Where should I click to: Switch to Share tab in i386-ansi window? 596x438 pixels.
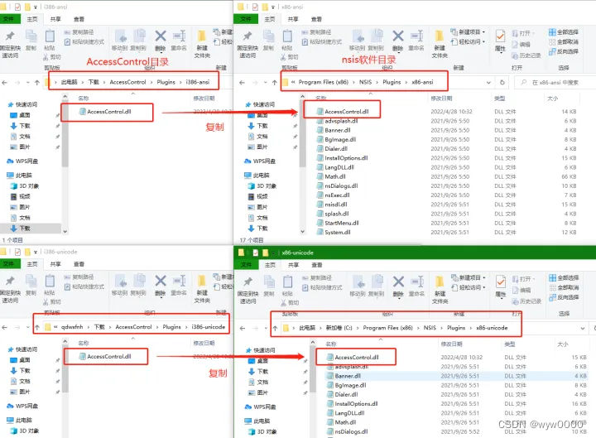55,19
